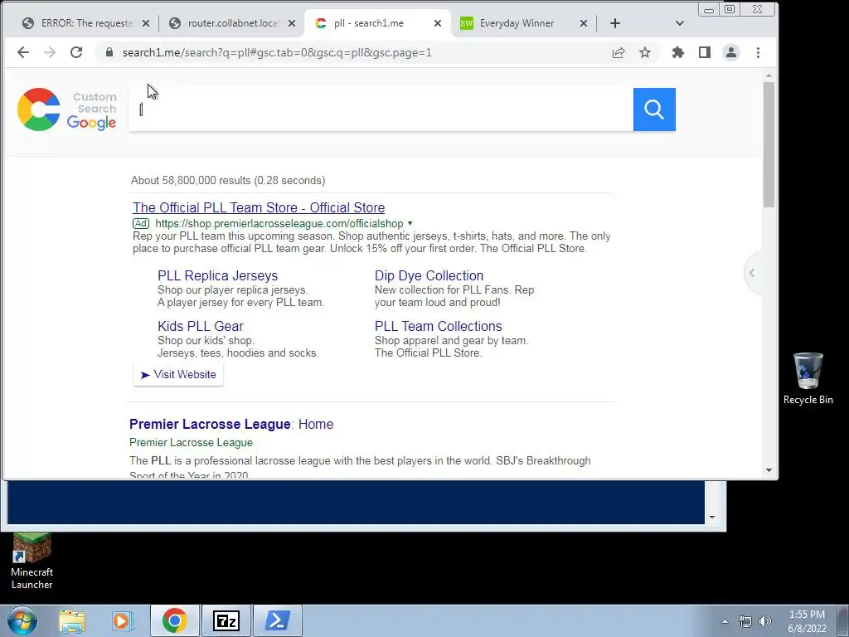This screenshot has height=637, width=849.
Task: Close the ERROR tab
Action: (x=146, y=23)
